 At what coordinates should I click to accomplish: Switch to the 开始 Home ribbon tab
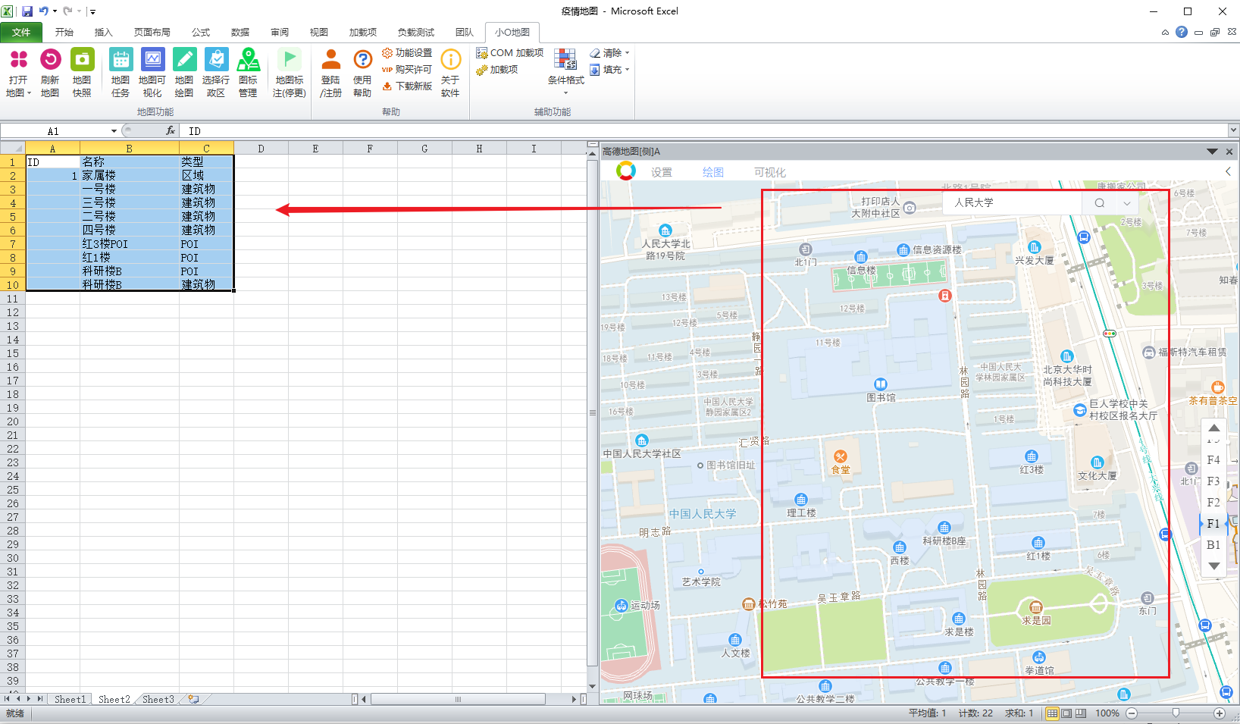(64, 32)
